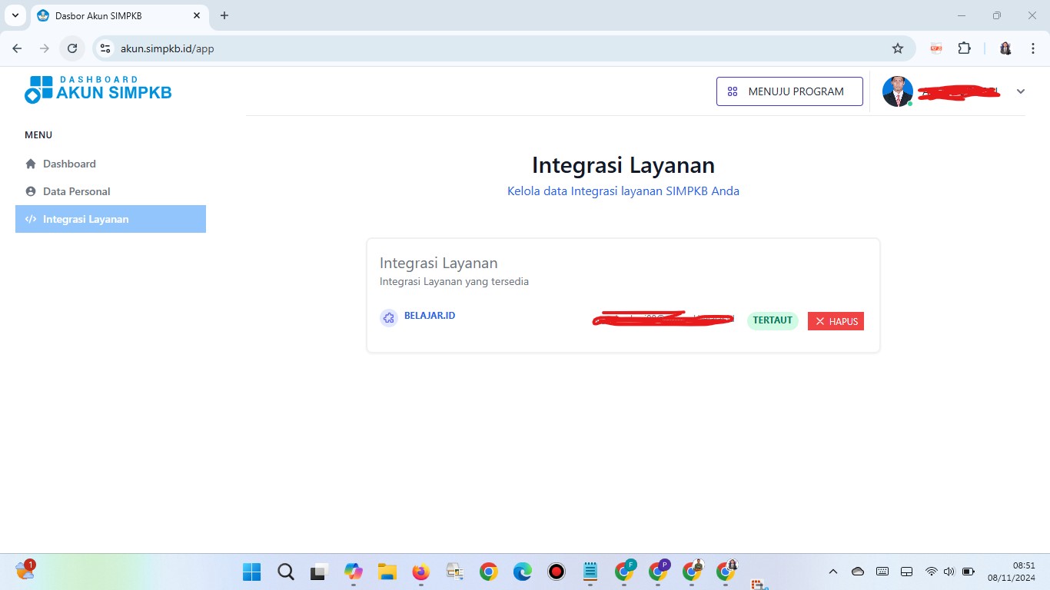
Task: Click the BELAJAR.ID puzzle piece icon
Action: (x=389, y=318)
